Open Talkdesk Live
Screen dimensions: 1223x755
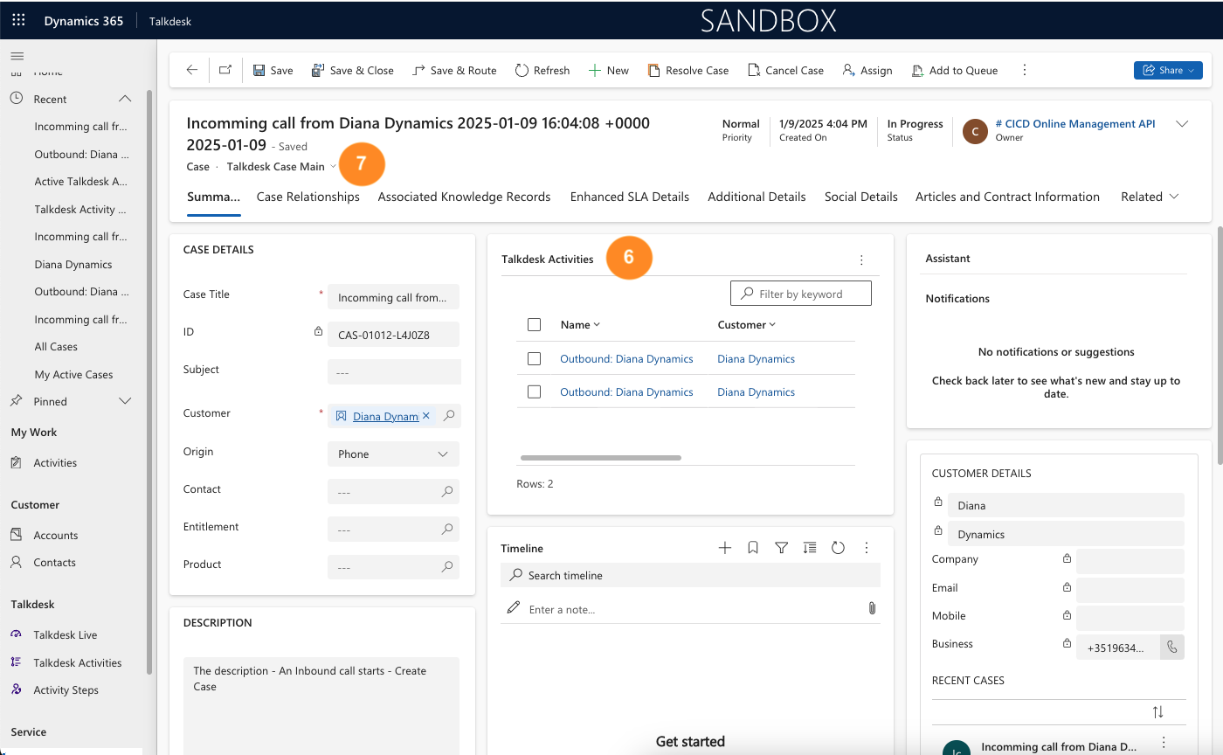(x=66, y=634)
